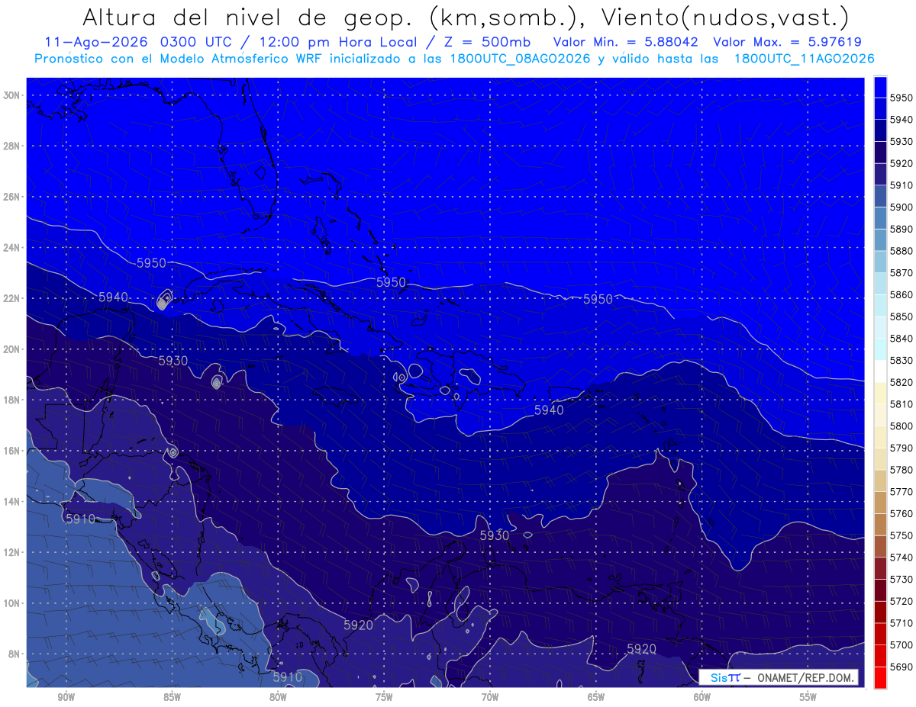Click the 55W longitude axis label
Image resolution: width=916 pixels, height=707 pixels.
808,697
